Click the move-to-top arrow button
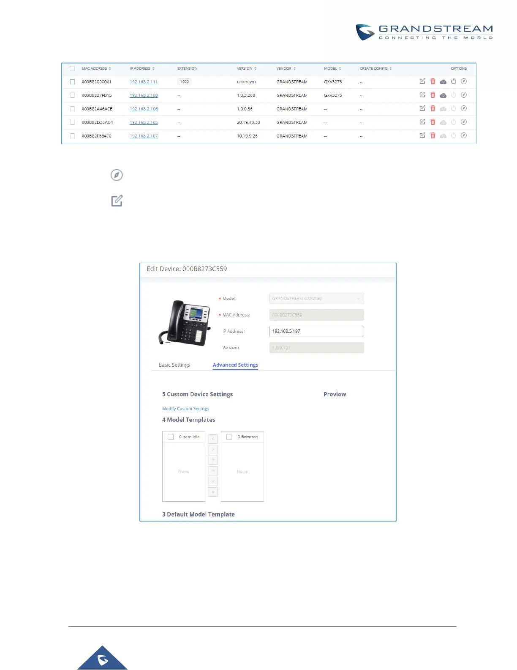The height and width of the screenshot is (670, 517). pyautogui.click(x=213, y=460)
